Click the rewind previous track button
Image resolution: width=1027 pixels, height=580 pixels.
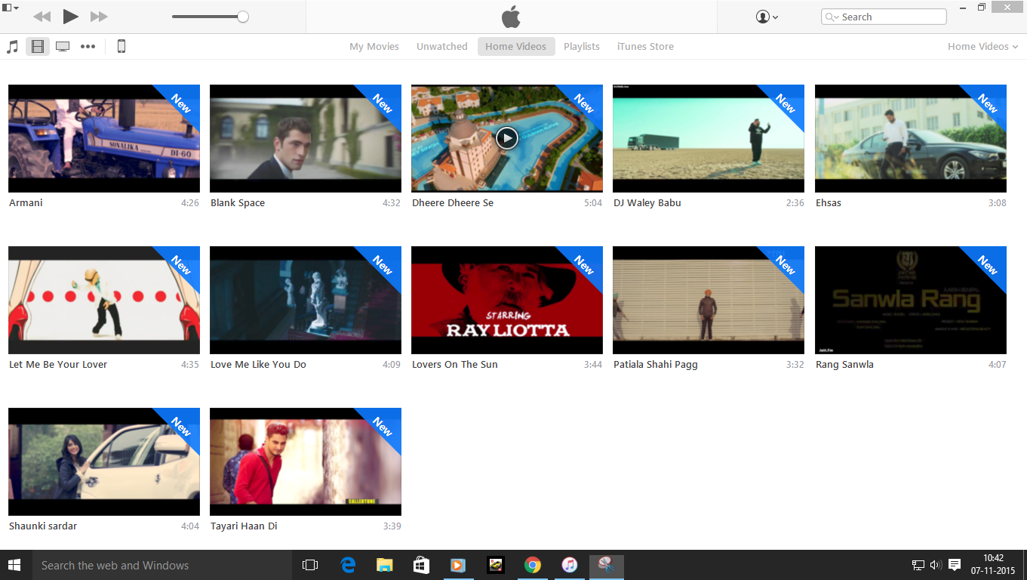tap(42, 17)
